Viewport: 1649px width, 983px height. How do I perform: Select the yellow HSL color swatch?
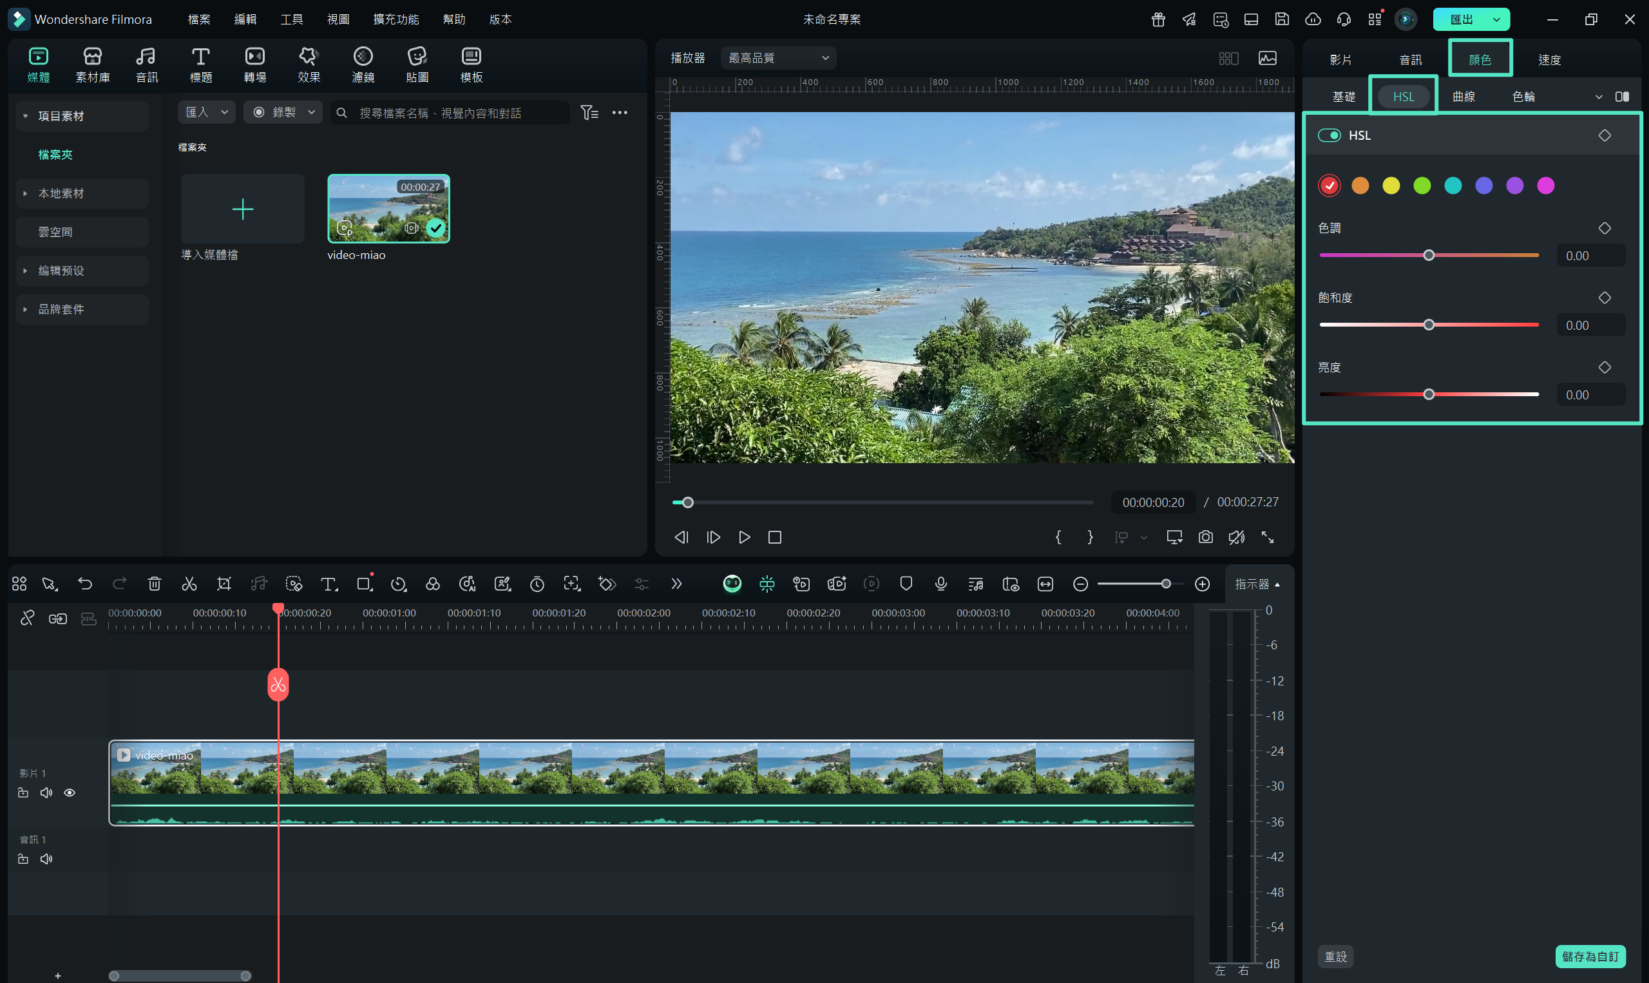1391,186
